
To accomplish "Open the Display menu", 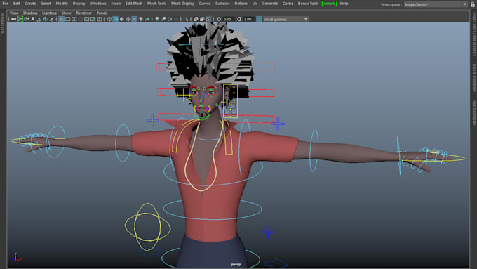I will coord(79,4).
